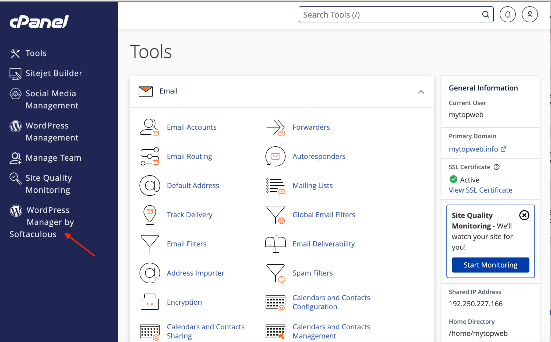The width and height of the screenshot is (551, 342).
Task: Open the Track Delivery link
Action: (190, 215)
